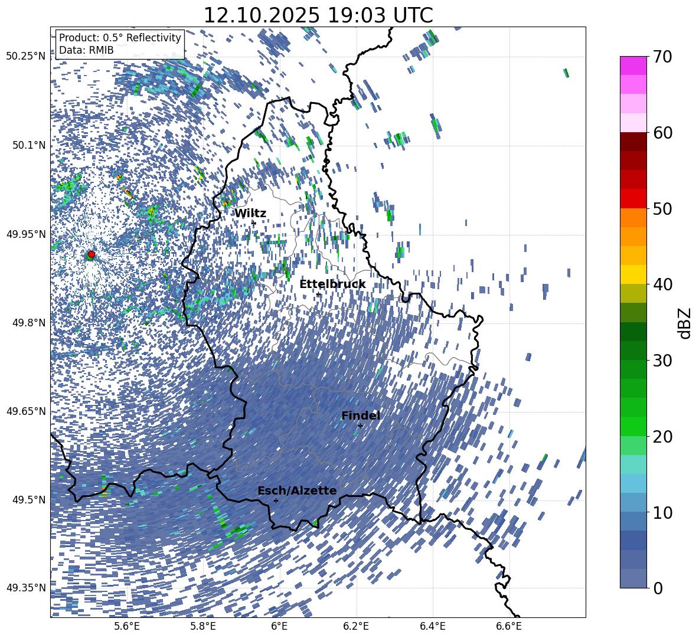Click the 5.8°E longitude label
Screen dimensions: 699x638
203,626
